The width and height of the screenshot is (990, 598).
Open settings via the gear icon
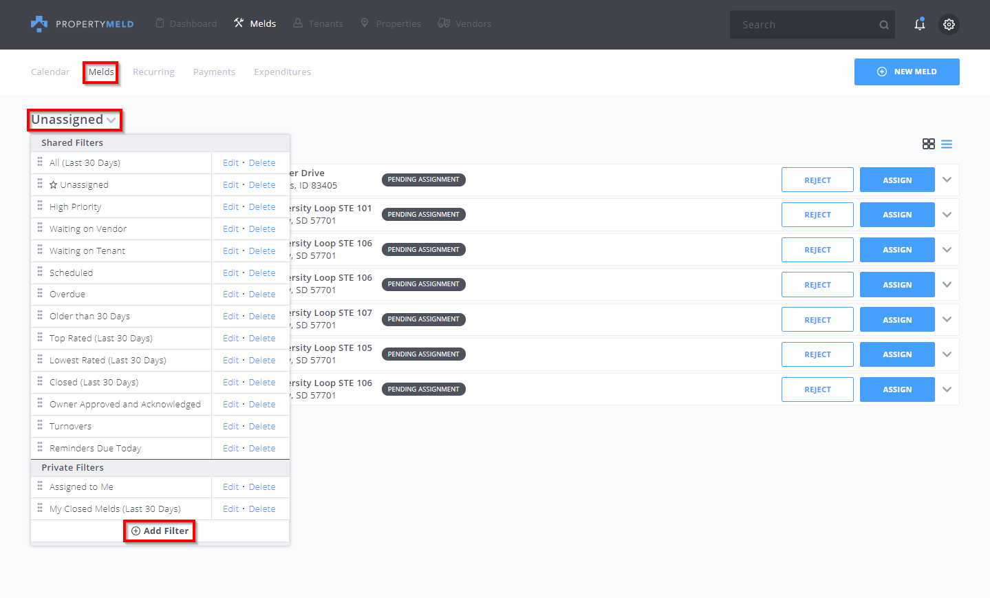[x=949, y=24]
